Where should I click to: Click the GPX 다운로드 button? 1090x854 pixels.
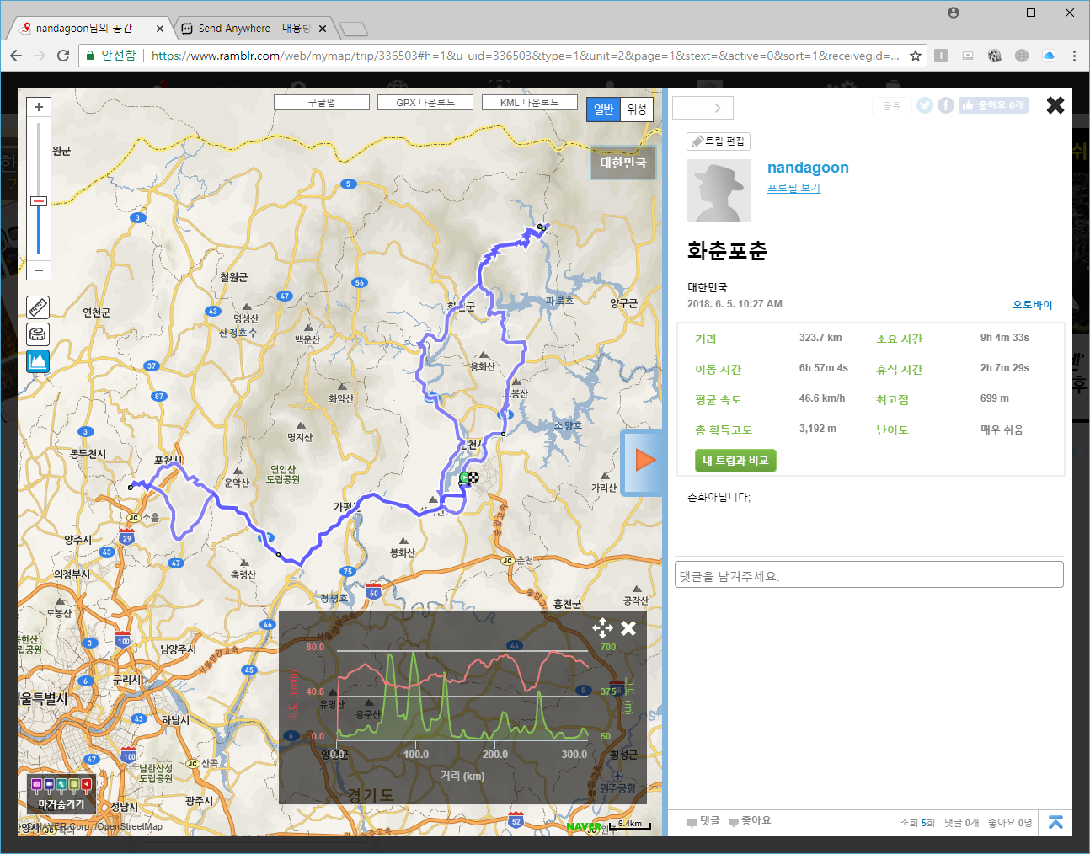425,102
